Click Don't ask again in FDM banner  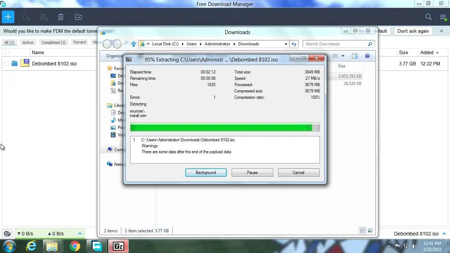(x=413, y=31)
